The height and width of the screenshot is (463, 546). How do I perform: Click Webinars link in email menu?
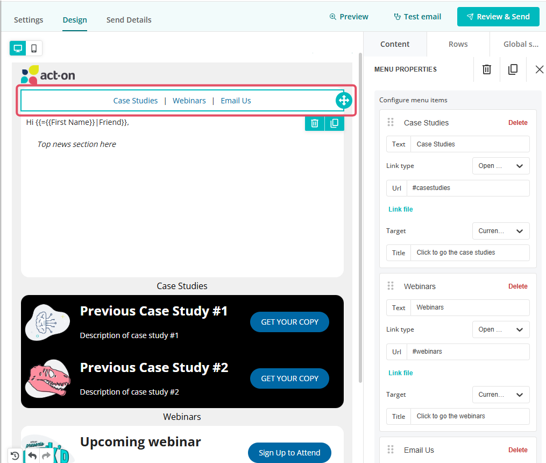pos(189,101)
